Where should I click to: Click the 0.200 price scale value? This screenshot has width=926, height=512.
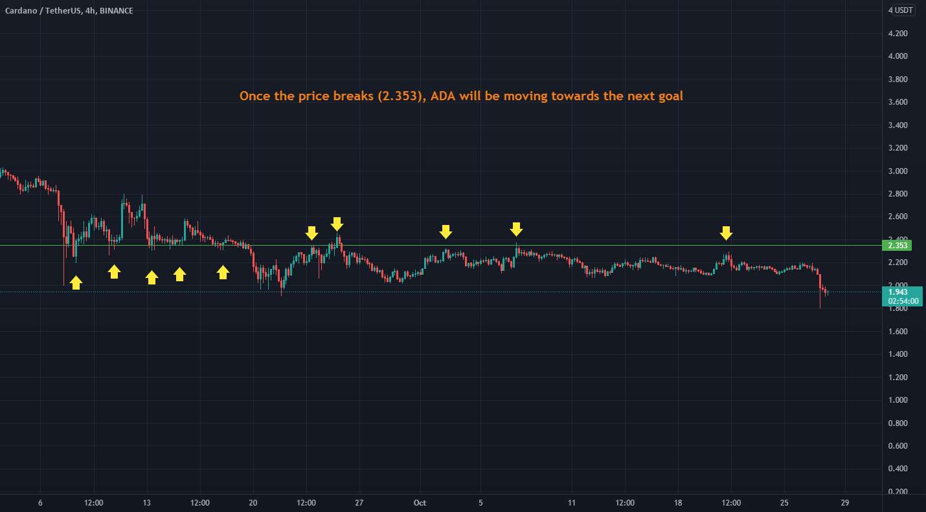click(x=898, y=492)
